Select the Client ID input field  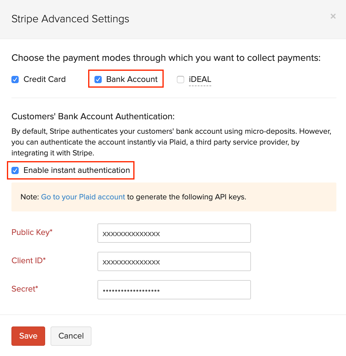(x=174, y=261)
